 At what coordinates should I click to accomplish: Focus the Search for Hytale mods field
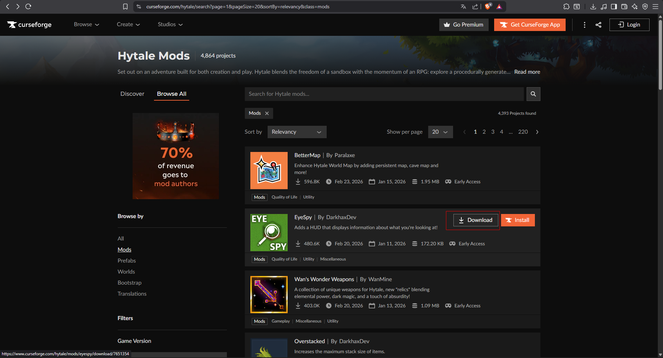click(384, 94)
